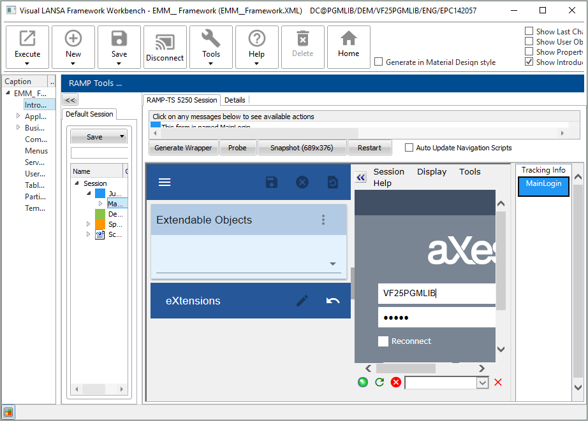Screen dimensions: 588x421
Task: Click the undo arrow beside eXtensions
Action: pyautogui.click(x=333, y=301)
